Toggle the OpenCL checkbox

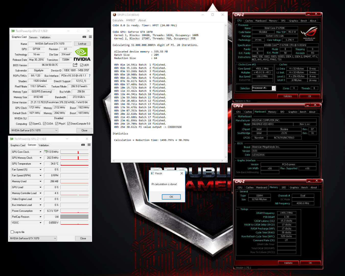click(x=31, y=124)
